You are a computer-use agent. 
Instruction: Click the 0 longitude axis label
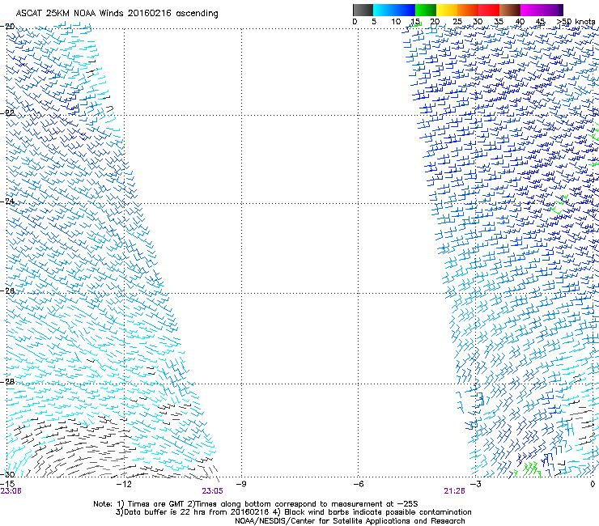coord(593,484)
